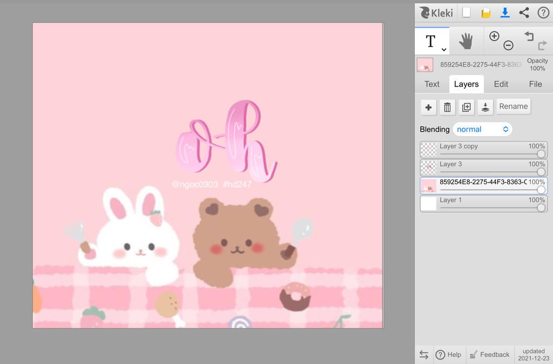Click the Layer 3 thumbnail
Image resolution: width=553 pixels, height=364 pixels.
click(x=428, y=167)
